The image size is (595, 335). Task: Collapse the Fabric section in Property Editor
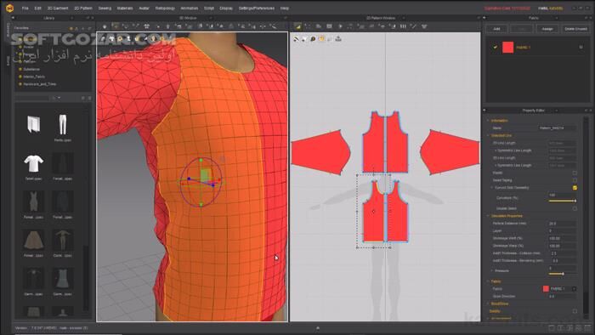point(488,281)
